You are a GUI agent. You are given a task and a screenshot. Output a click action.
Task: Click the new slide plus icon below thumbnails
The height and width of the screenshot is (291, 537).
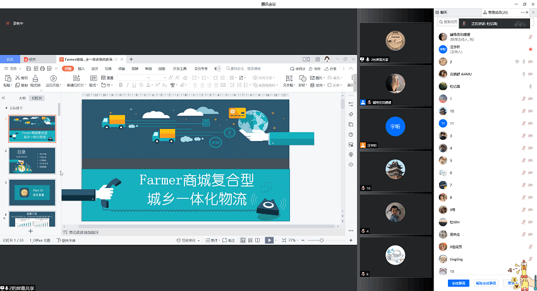(x=30, y=232)
